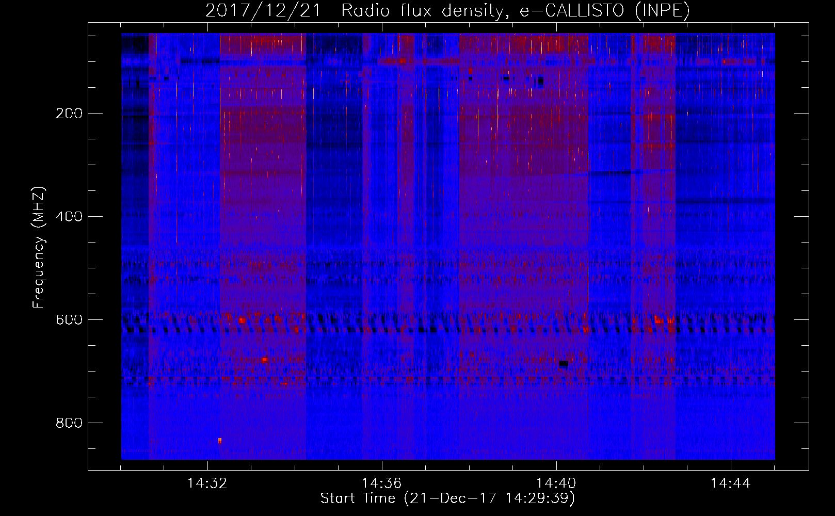The height and width of the screenshot is (516, 835).
Task: Click the 200 frequency tick label
Action: [69, 114]
